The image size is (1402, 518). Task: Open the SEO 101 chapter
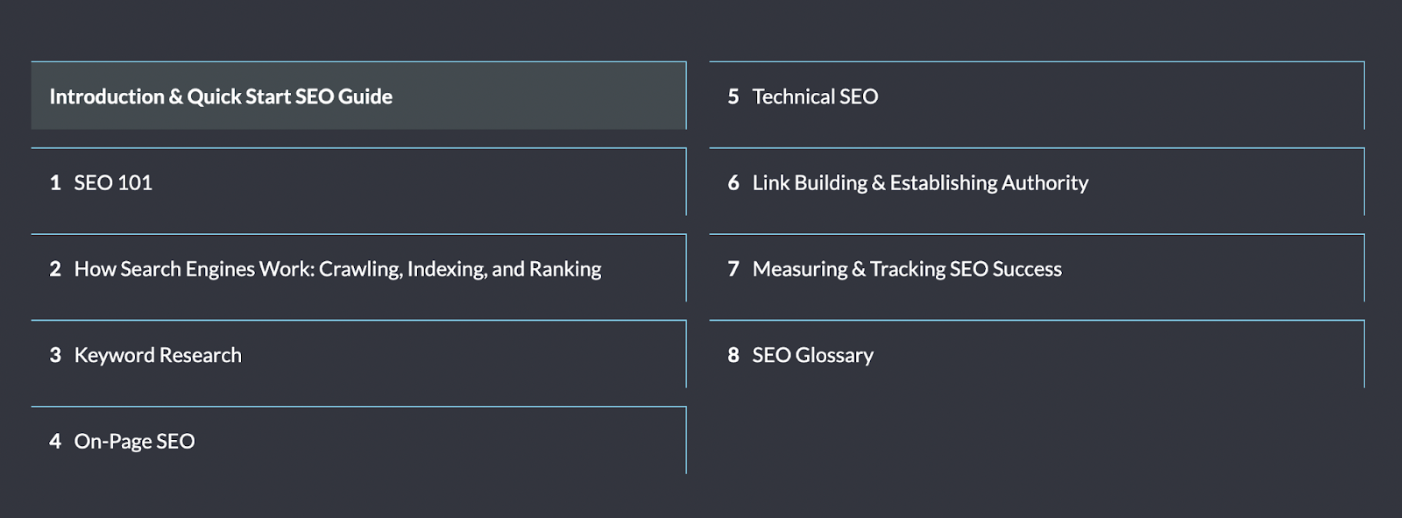point(113,182)
